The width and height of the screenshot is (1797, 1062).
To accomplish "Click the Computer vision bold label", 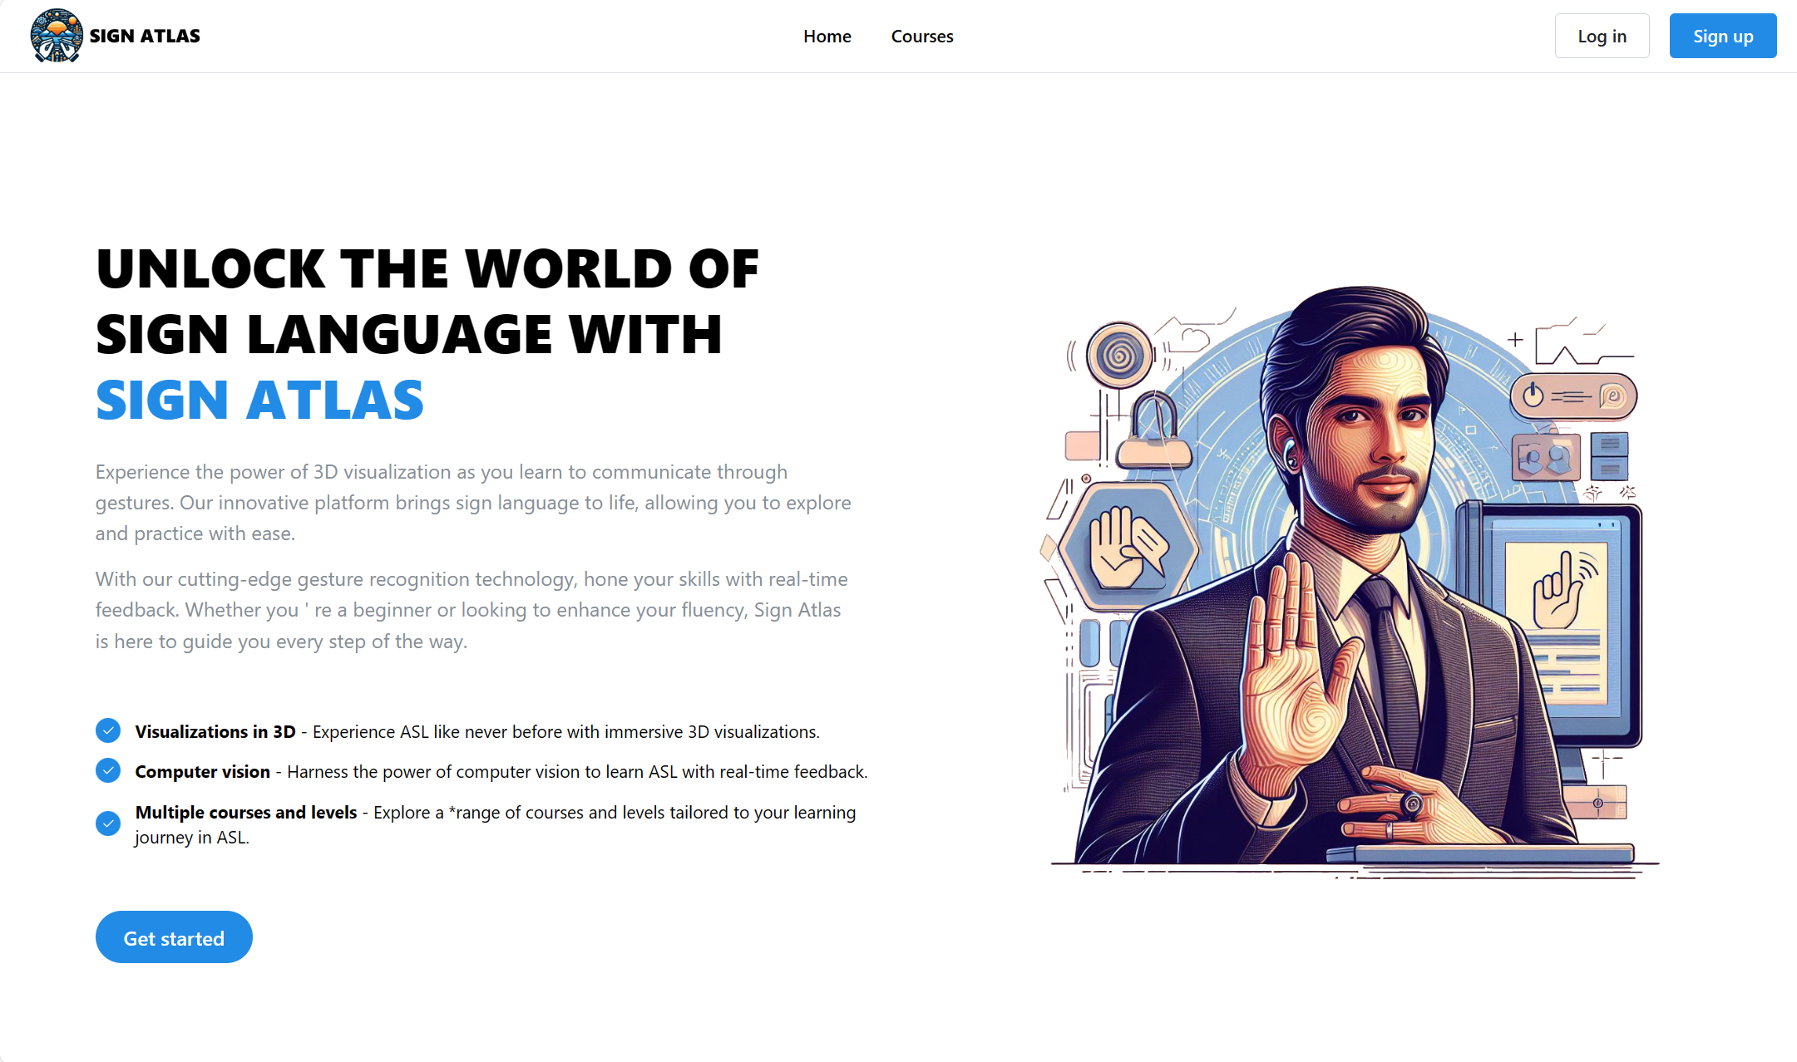I will pyautogui.click(x=202, y=771).
